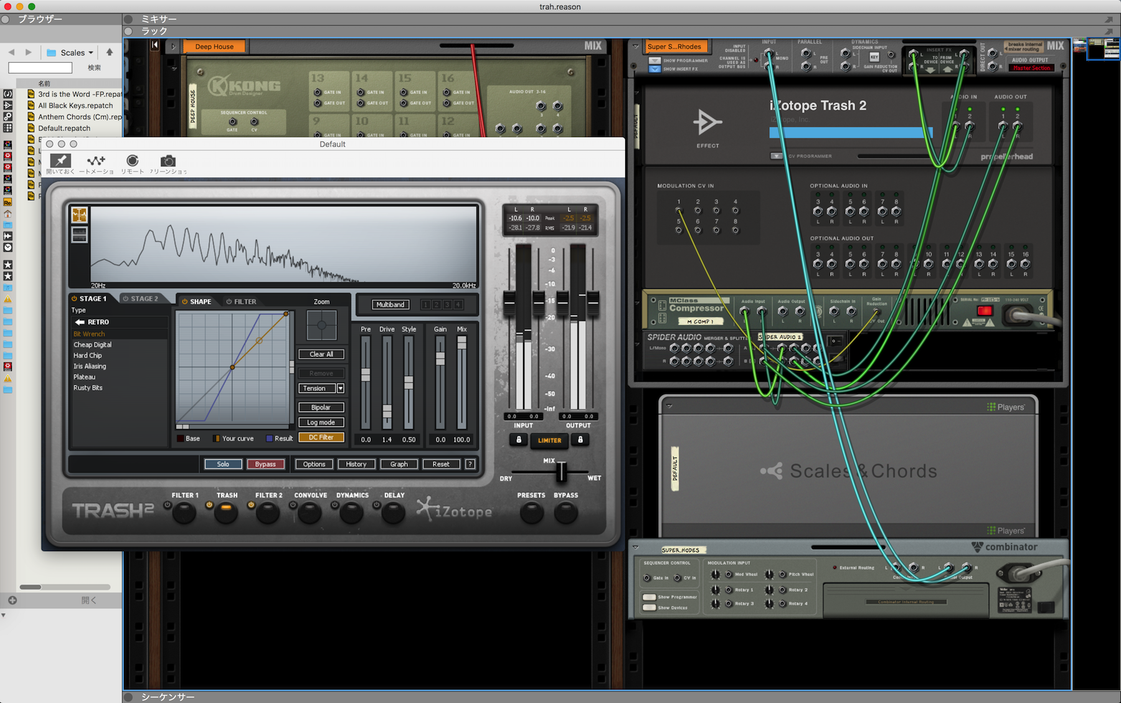Collapse the ミキサー panel toggle
The width and height of the screenshot is (1121, 703).
(x=128, y=19)
